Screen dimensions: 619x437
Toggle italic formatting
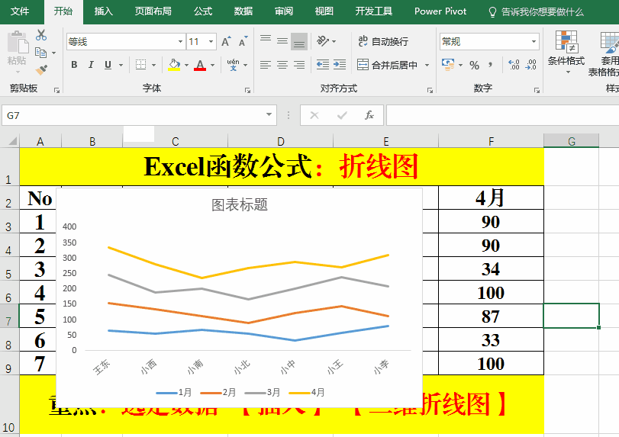[91, 65]
